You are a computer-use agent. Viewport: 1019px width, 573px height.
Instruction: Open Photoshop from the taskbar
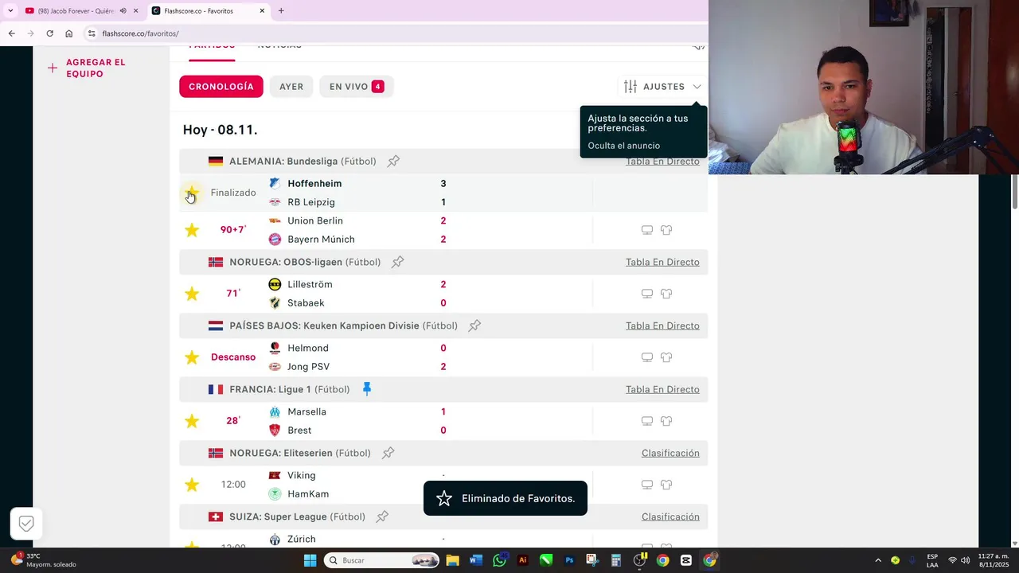pos(569,560)
